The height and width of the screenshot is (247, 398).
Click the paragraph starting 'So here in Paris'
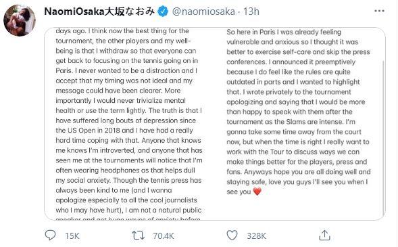point(299,112)
